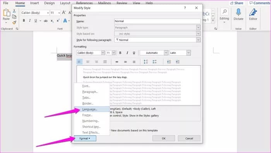This screenshot has width=271, height=153.
Task: Decrease paragraph spacing icon in dialog
Action: click(154, 62)
